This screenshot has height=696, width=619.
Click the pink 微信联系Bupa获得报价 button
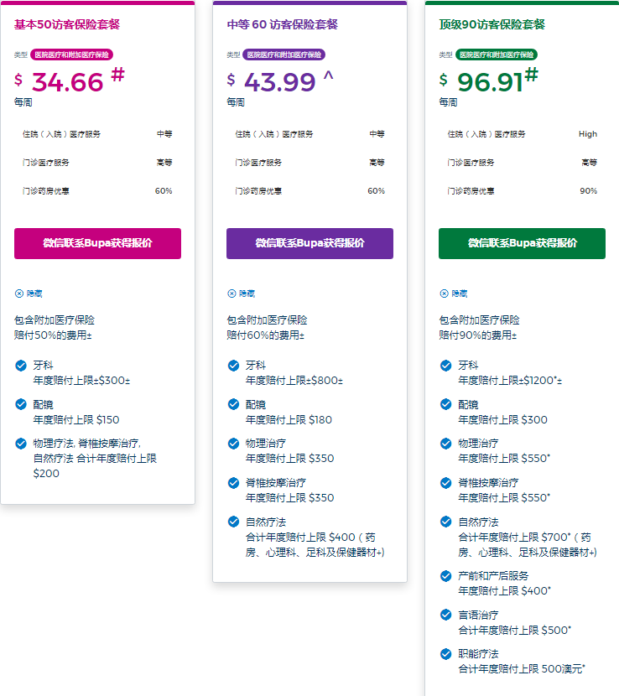[97, 243]
